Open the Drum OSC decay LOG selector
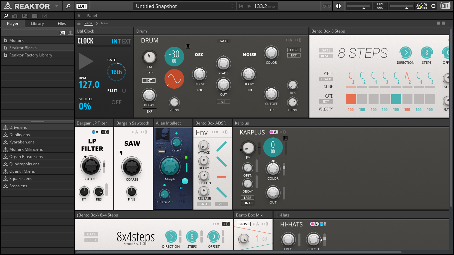 pyautogui.click(x=200, y=90)
